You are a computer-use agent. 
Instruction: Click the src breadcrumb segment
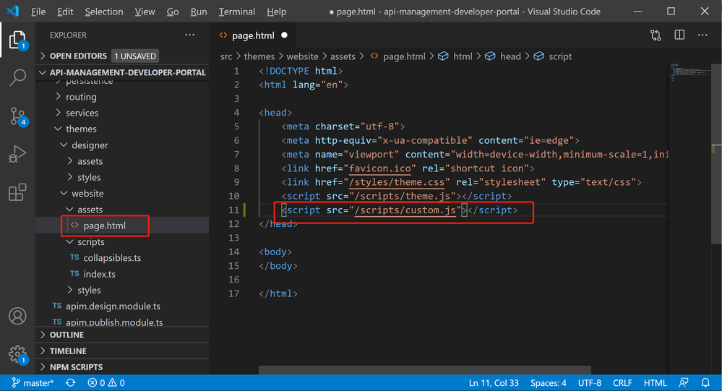coord(226,56)
